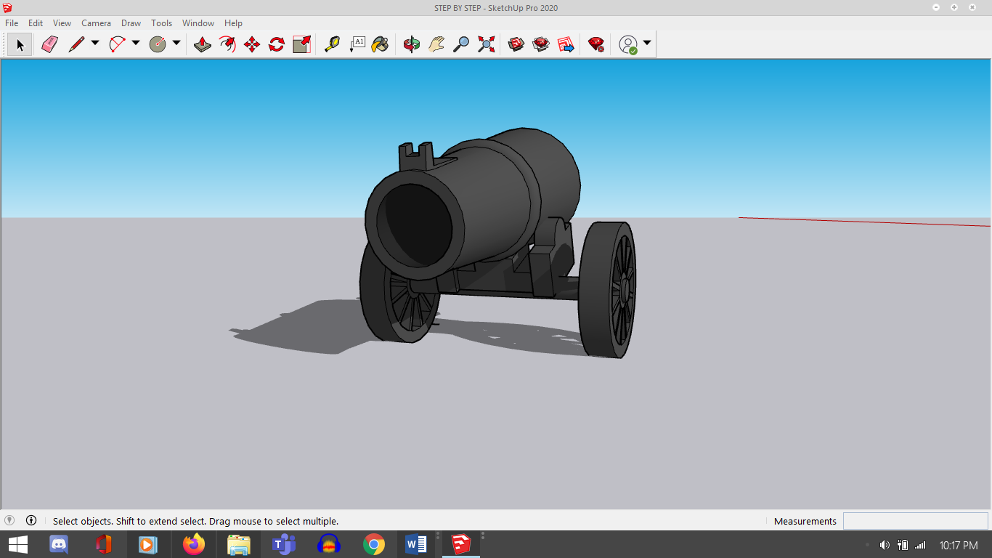This screenshot has height=558, width=992.
Task: Select the Tape Measure tool
Action: 332,44
